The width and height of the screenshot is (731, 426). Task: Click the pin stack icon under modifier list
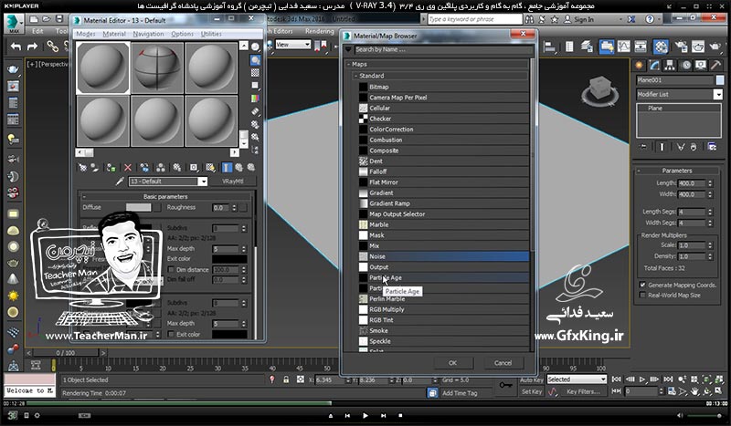click(643, 147)
